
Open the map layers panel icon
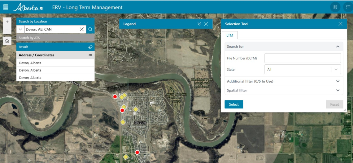tap(335, 7)
